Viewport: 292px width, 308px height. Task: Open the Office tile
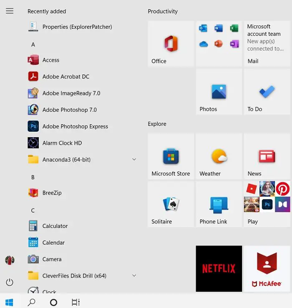tap(171, 44)
